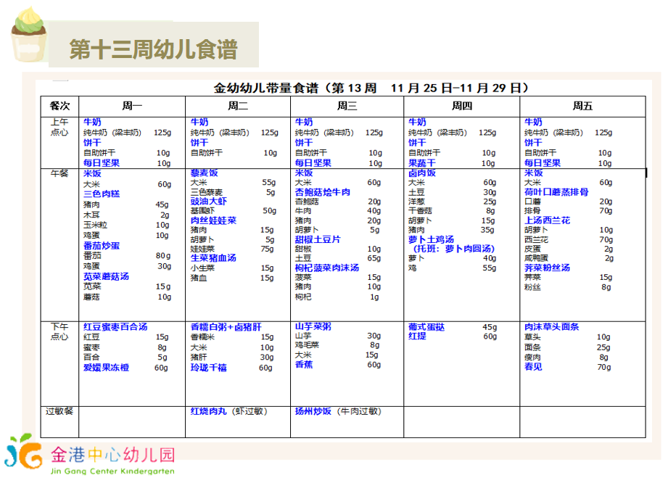Click the JG kindergarten logo icon

(x=23, y=452)
